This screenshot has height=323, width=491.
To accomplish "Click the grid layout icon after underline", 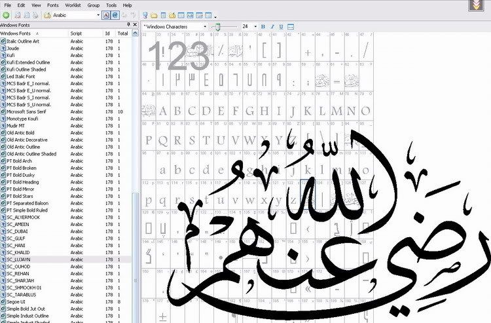I will pos(291,27).
